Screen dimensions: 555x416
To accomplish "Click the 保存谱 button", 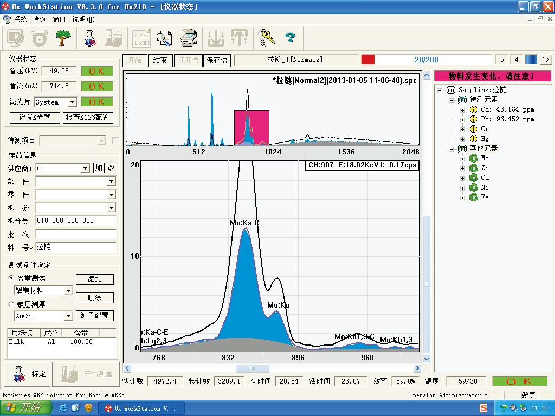I will (x=217, y=60).
